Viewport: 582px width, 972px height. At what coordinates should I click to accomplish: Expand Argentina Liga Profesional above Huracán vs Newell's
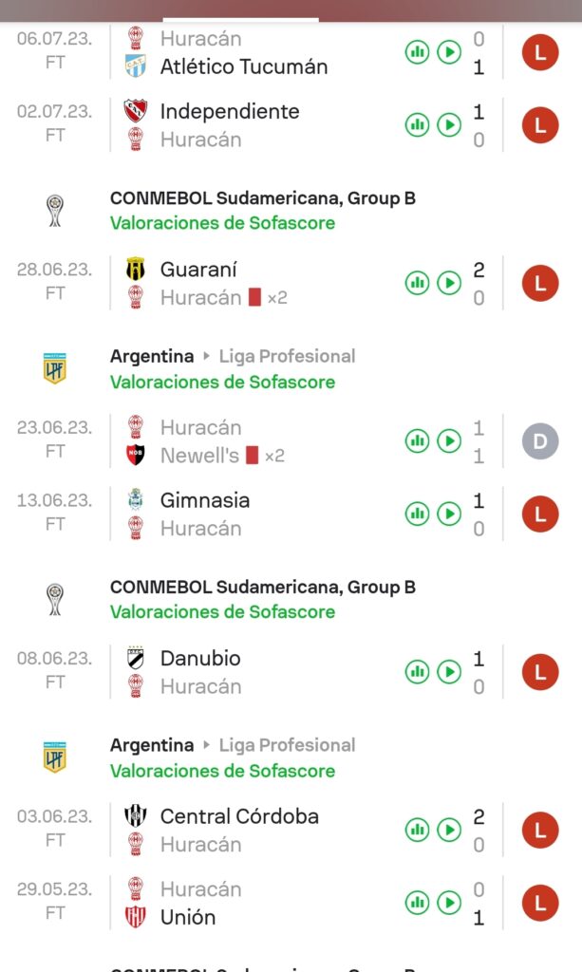point(233,356)
